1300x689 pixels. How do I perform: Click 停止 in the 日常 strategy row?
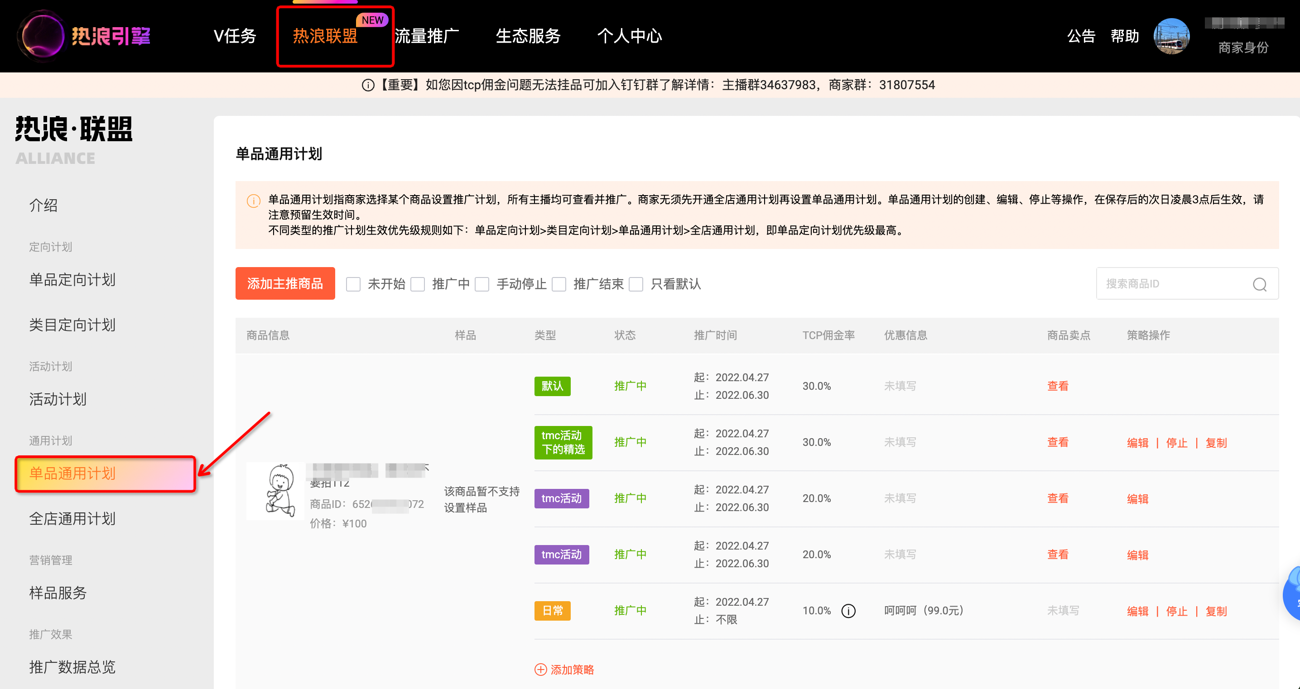pos(1177,611)
